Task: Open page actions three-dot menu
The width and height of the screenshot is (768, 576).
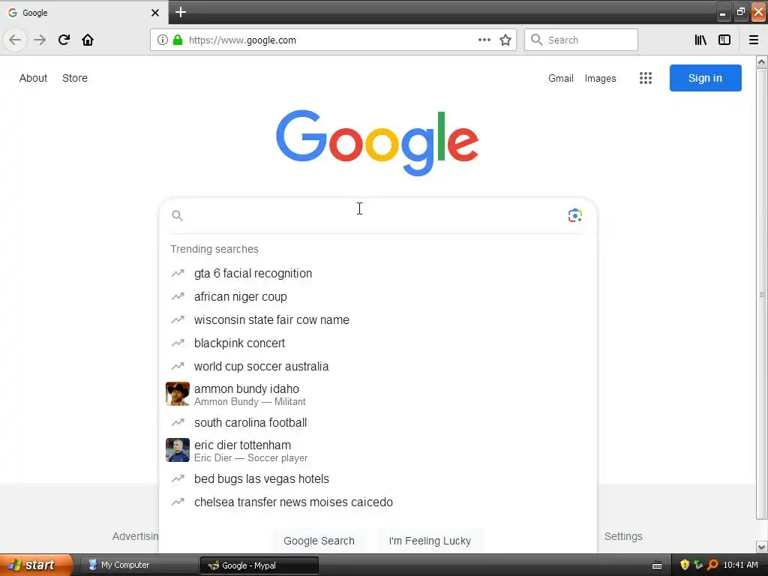Action: (x=484, y=40)
